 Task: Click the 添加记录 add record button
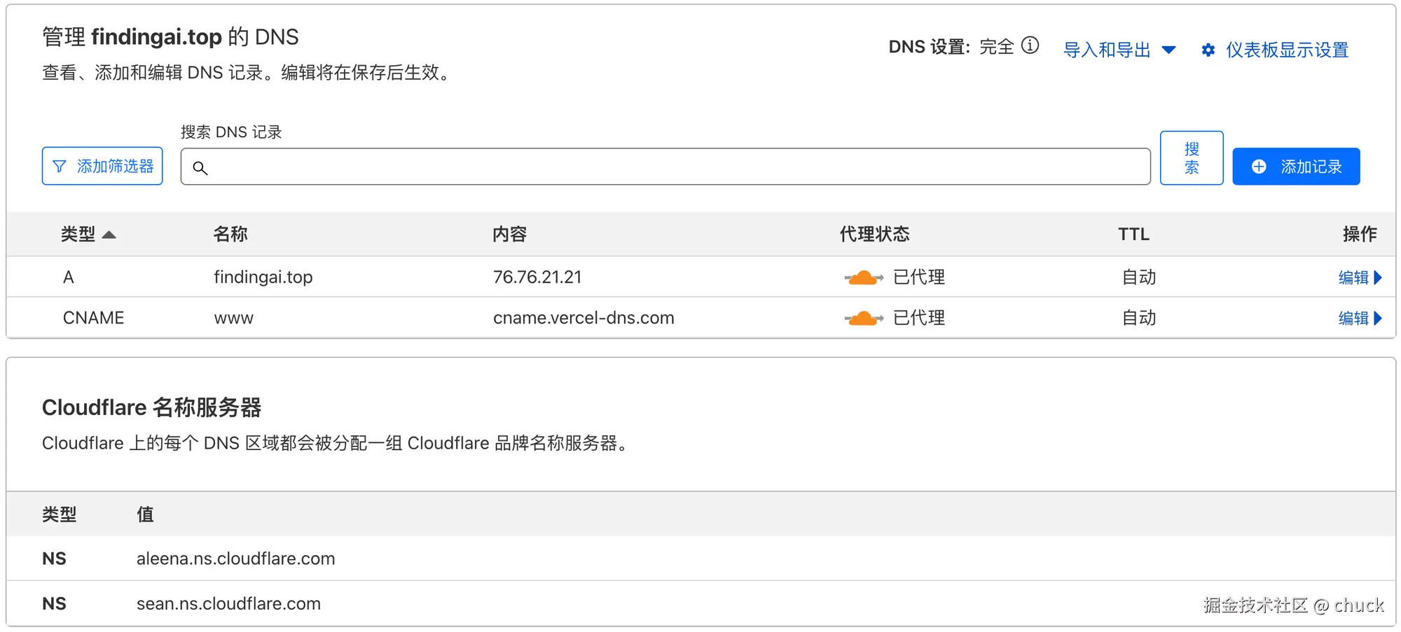tap(1296, 167)
